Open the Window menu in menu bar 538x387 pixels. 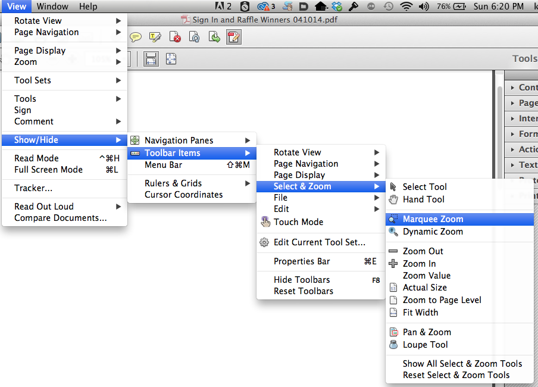52,6
